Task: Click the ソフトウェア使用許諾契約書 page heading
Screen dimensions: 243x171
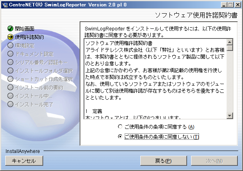Action: [x=196, y=15]
